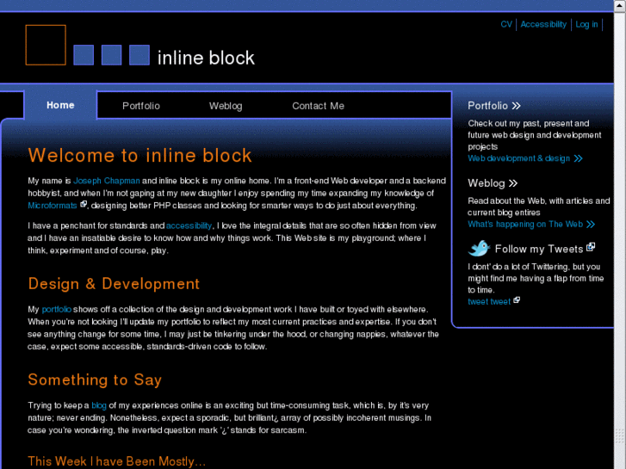Click the scrollbar up arrow
626x469 pixels.
coord(620,5)
